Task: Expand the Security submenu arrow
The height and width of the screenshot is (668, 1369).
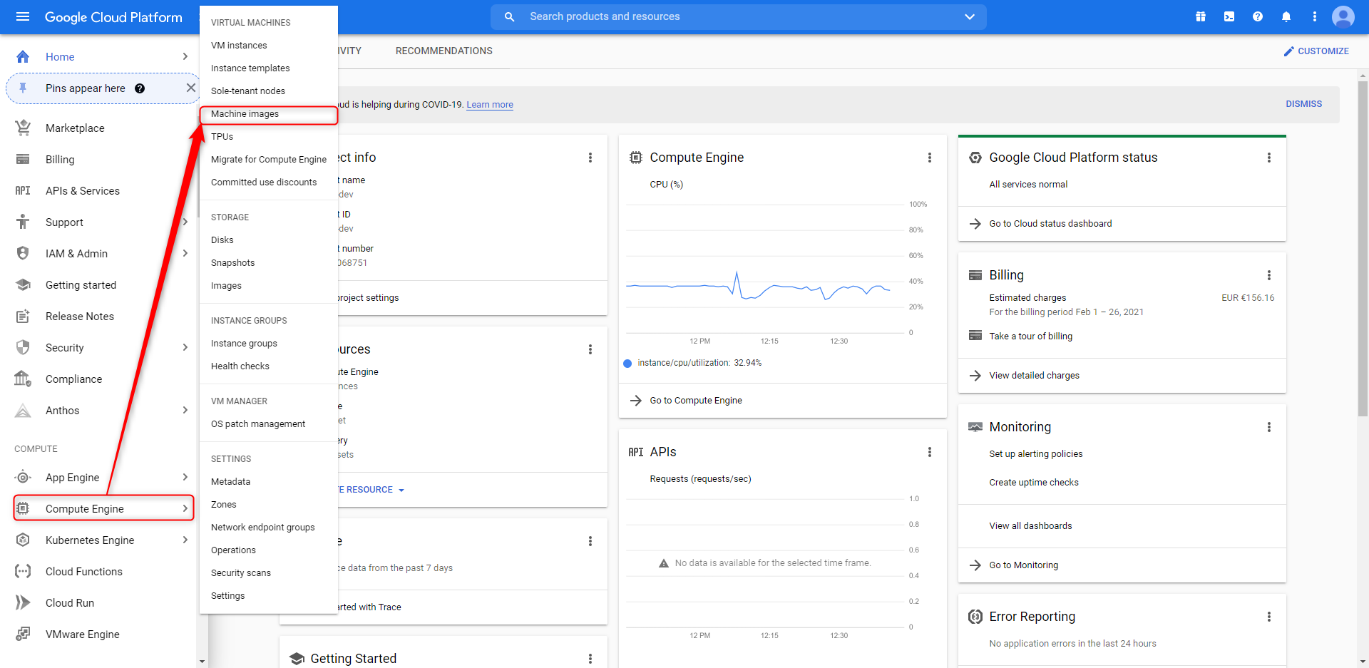Action: [185, 347]
